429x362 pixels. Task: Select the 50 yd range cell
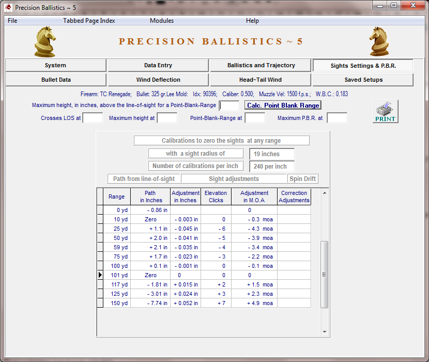117,238
